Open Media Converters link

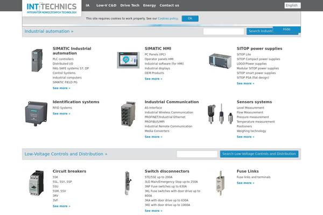coord(157,131)
